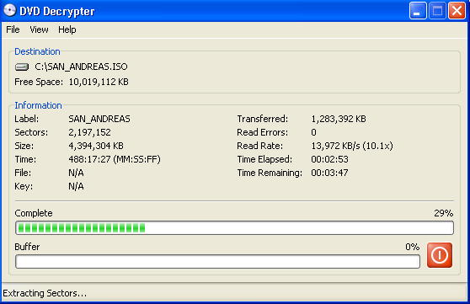Viewport: 470px width, 304px height.
Task: Click the read errors value 0
Action: (x=313, y=132)
